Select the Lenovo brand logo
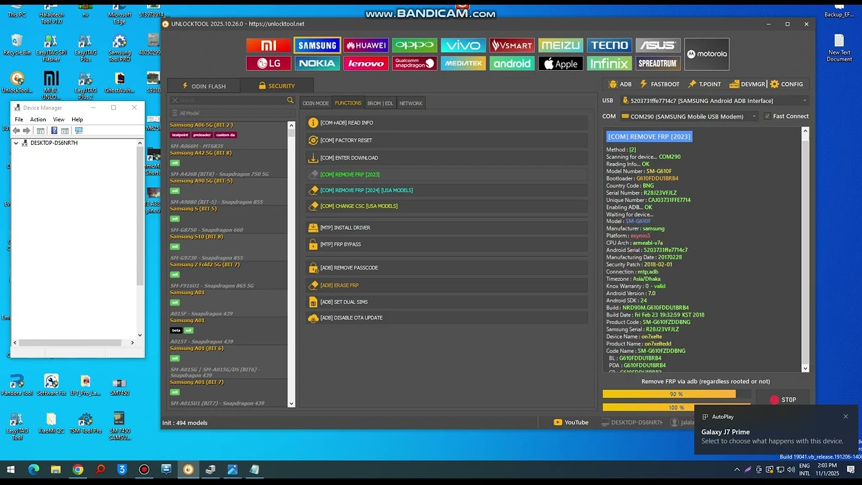 coord(366,63)
